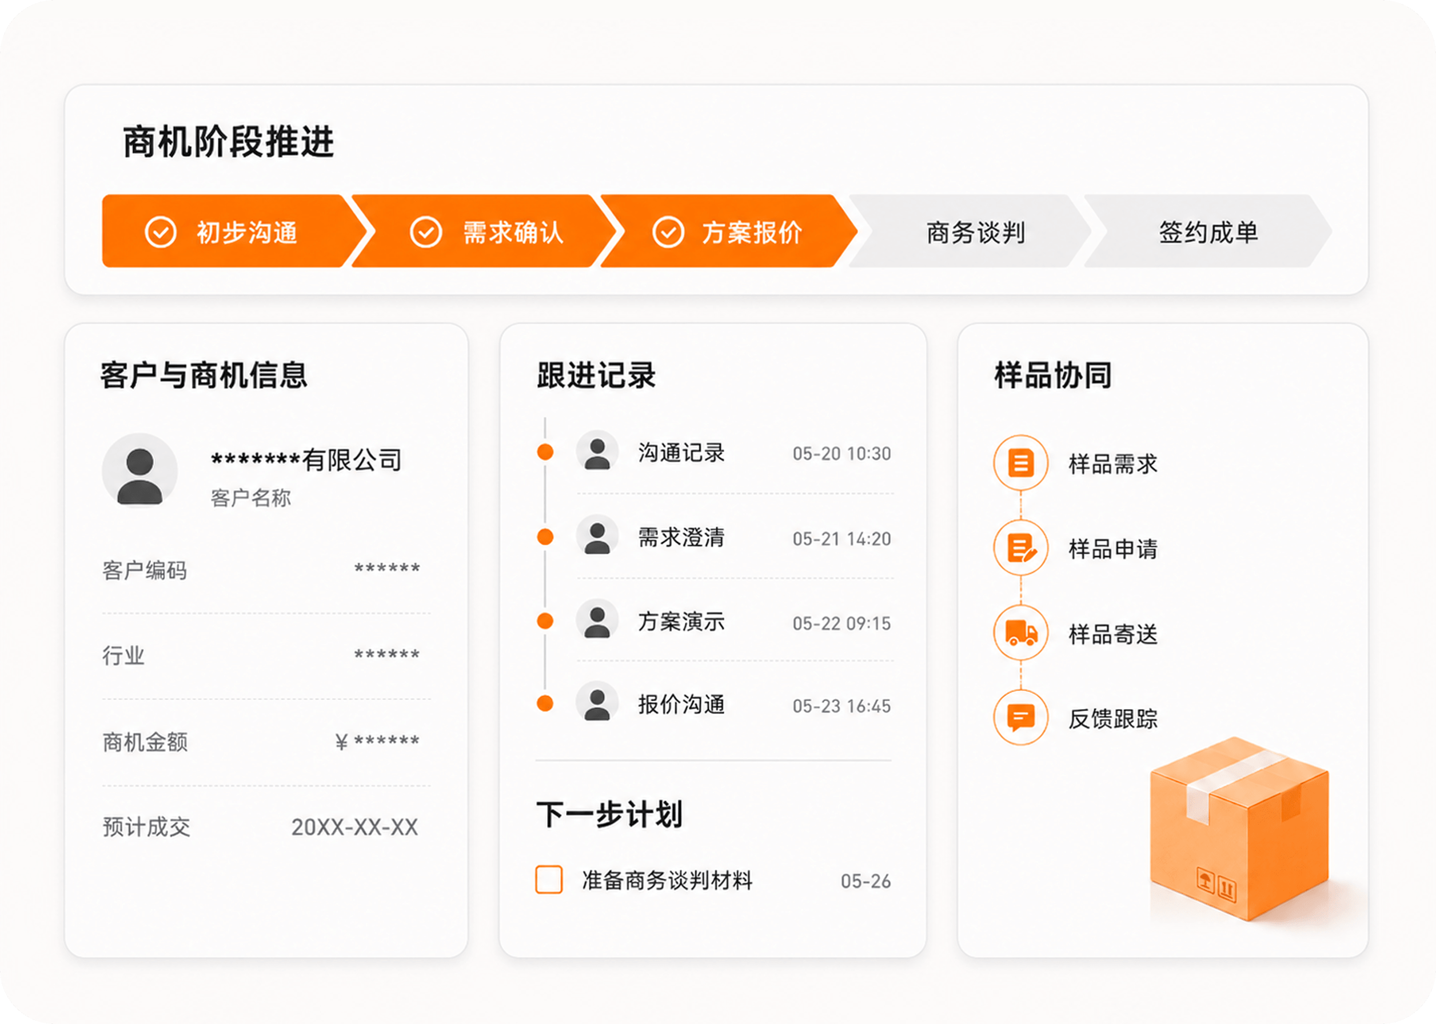
Task: Click the timestamp 05-23 16:45
Action: click(842, 706)
